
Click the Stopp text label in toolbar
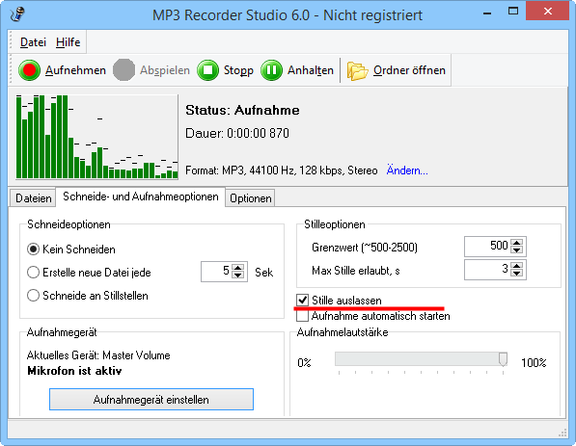click(x=238, y=70)
